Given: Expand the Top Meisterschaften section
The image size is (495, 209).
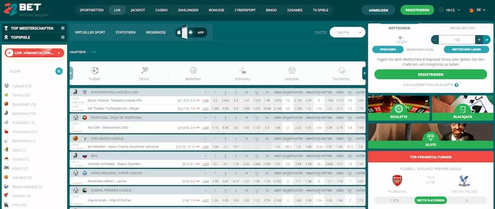Looking at the screenshot, I should (x=34, y=28).
